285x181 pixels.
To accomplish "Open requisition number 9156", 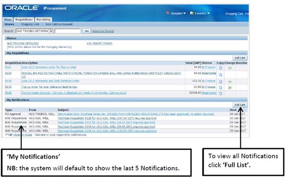I will pos(8,81).
